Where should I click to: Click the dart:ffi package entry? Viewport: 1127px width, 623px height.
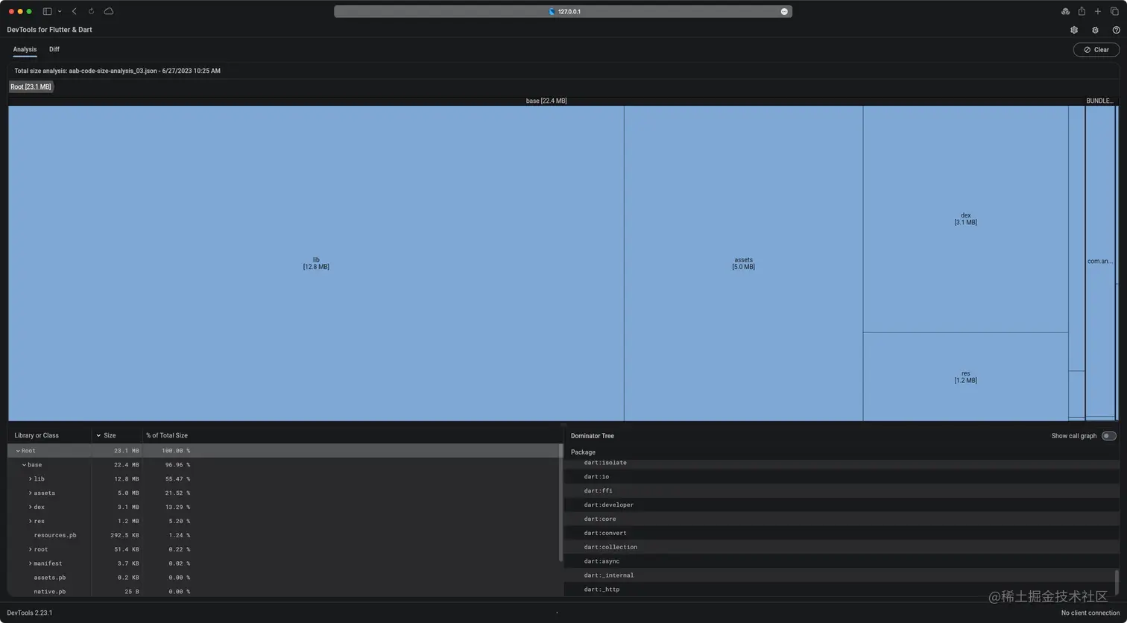(x=599, y=491)
